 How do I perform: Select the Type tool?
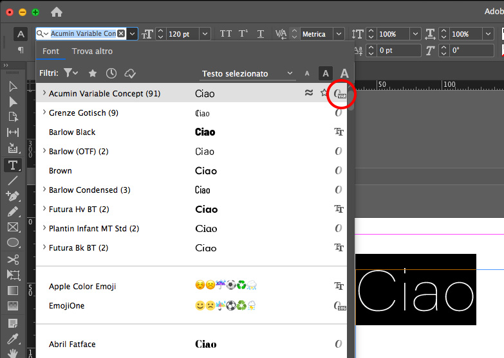[x=13, y=165]
